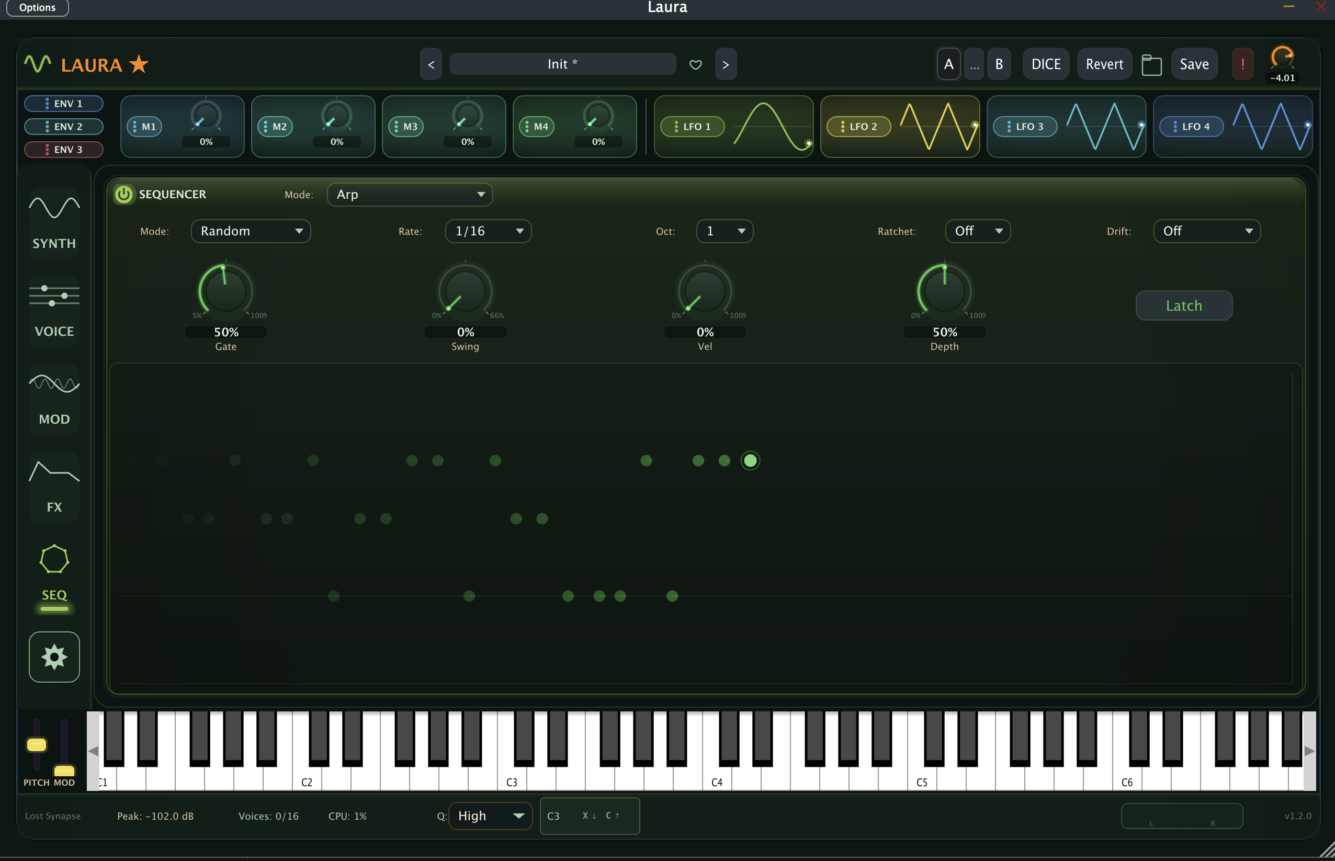Screen dimensions: 1335x861
Task: Click the Revert button
Action: (1105, 64)
